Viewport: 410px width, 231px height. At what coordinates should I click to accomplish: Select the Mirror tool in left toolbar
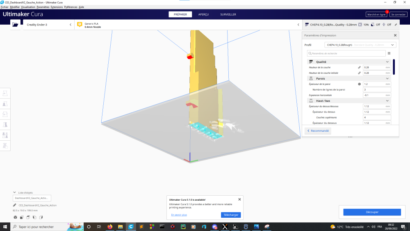[5, 125]
